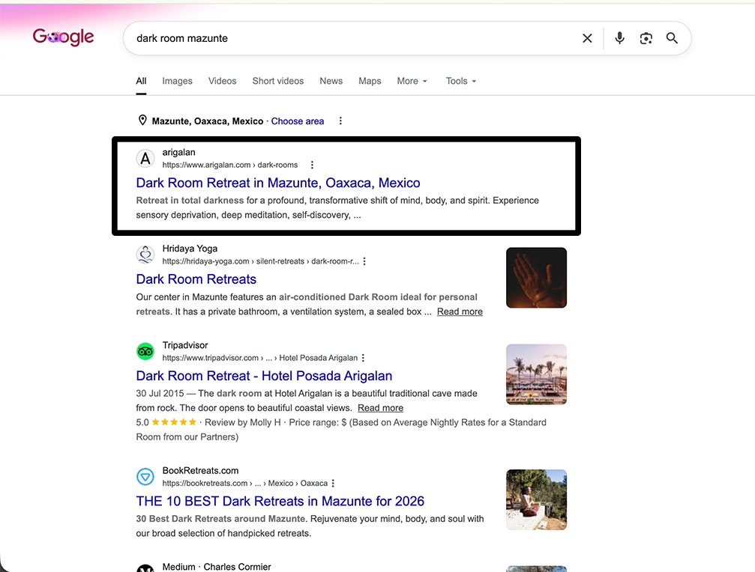Open location options three-dot menu
The height and width of the screenshot is (572, 755).
click(340, 121)
